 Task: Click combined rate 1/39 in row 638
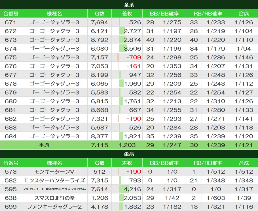point(244,198)
